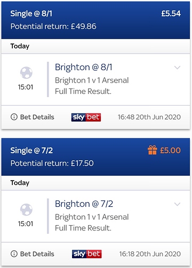Click the Potential return £49.86 text
The image size is (192, 268).
click(53, 26)
